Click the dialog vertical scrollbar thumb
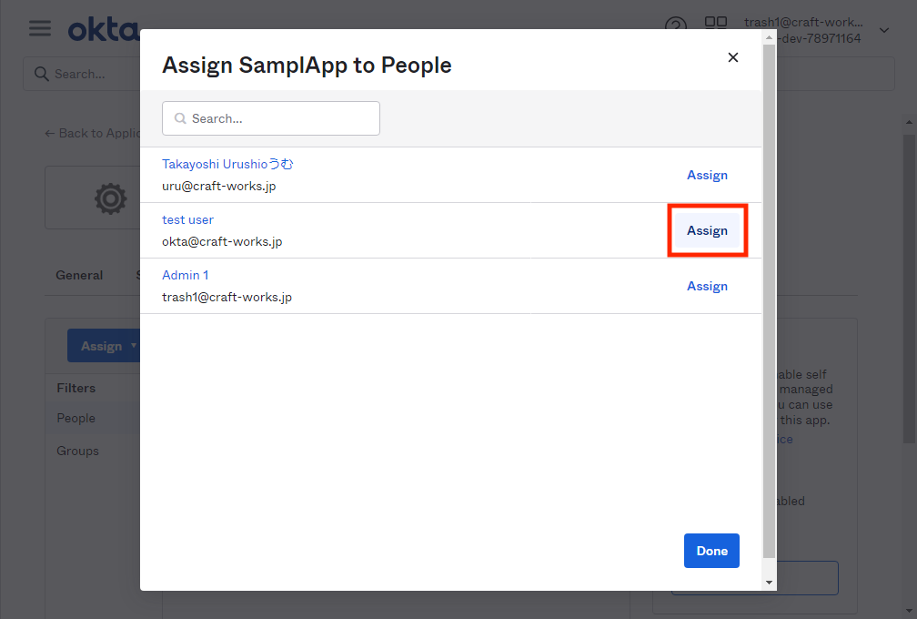The width and height of the screenshot is (917, 619). [769, 301]
